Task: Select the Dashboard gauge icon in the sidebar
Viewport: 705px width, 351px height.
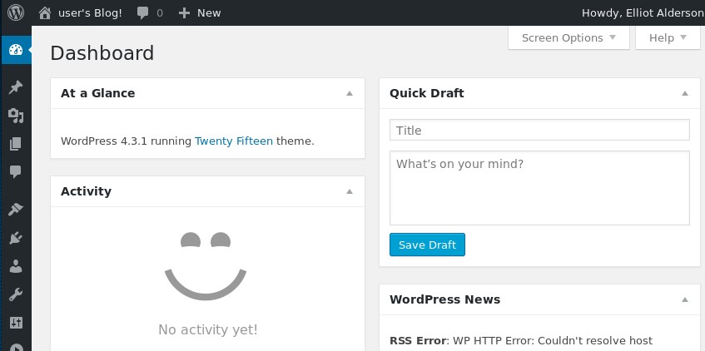Action: click(16, 50)
